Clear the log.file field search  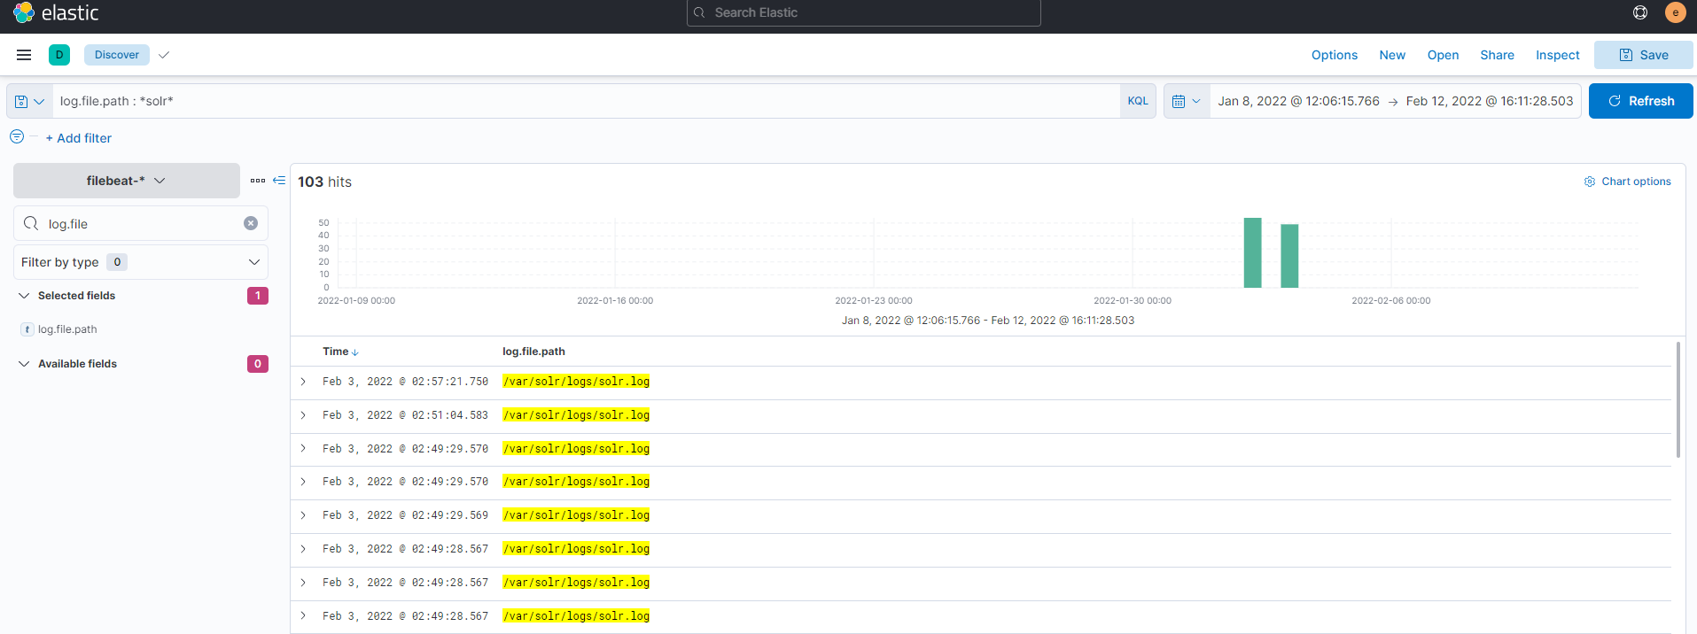coord(251,223)
